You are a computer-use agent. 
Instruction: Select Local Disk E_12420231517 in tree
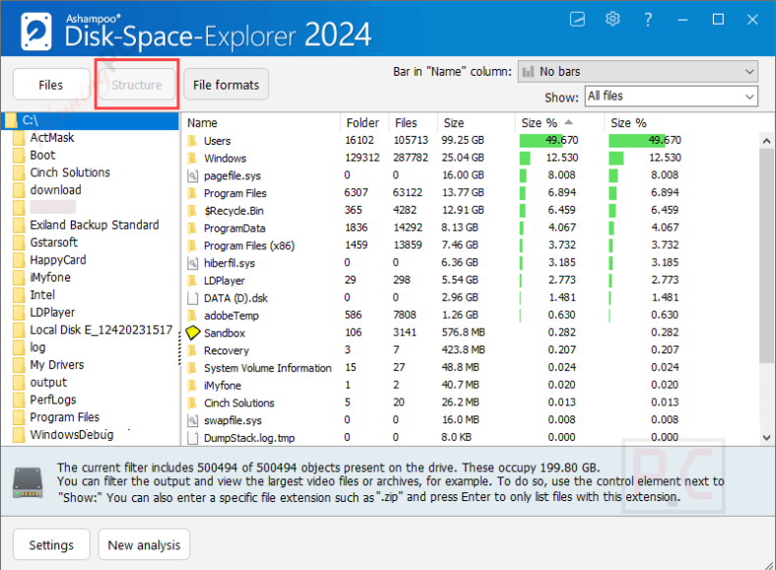coord(101,330)
